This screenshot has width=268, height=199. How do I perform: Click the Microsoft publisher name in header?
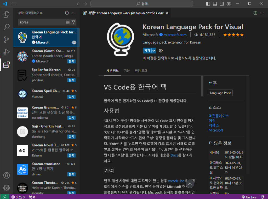150,35
